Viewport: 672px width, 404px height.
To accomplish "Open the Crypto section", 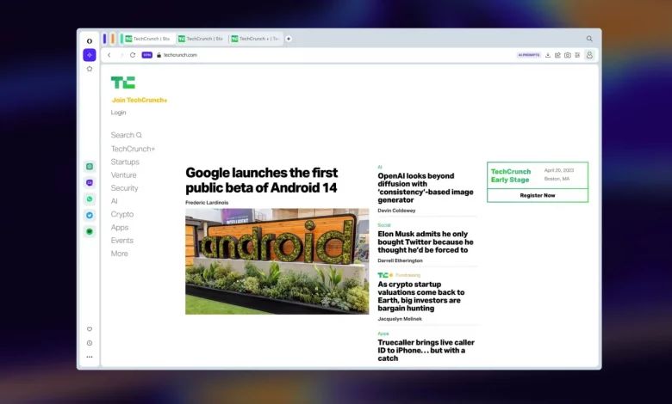I will click(122, 214).
